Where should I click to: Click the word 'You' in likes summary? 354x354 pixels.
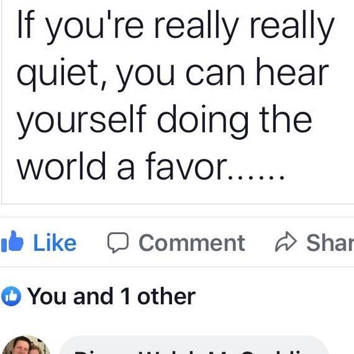pos(47,296)
